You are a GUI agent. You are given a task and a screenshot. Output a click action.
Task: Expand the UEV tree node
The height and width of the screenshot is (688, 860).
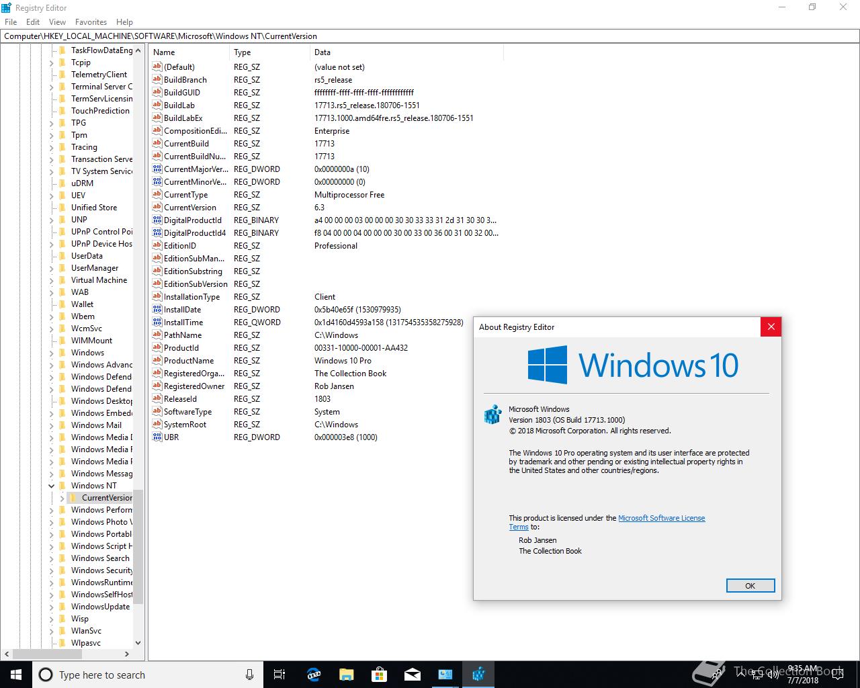(52, 196)
